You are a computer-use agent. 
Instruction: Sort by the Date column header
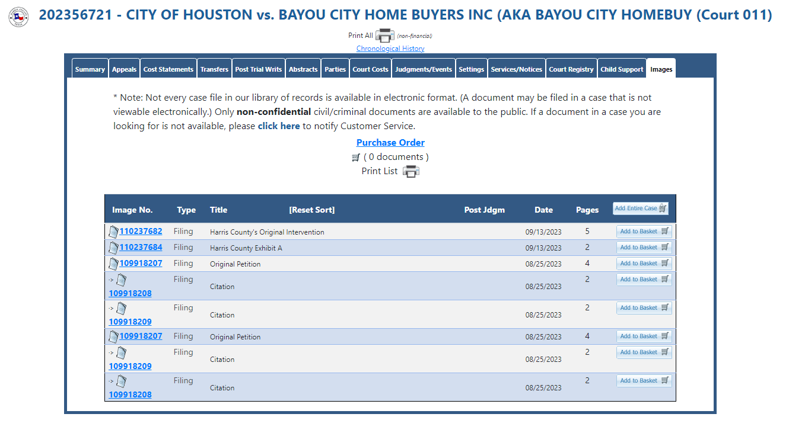coord(543,210)
